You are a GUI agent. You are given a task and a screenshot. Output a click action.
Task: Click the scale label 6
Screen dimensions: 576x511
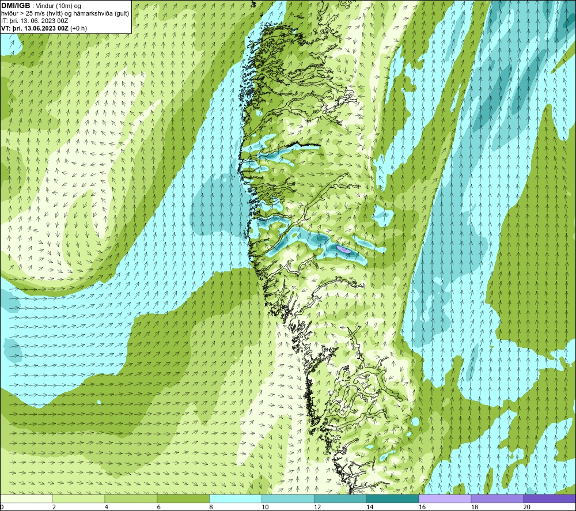(x=159, y=508)
